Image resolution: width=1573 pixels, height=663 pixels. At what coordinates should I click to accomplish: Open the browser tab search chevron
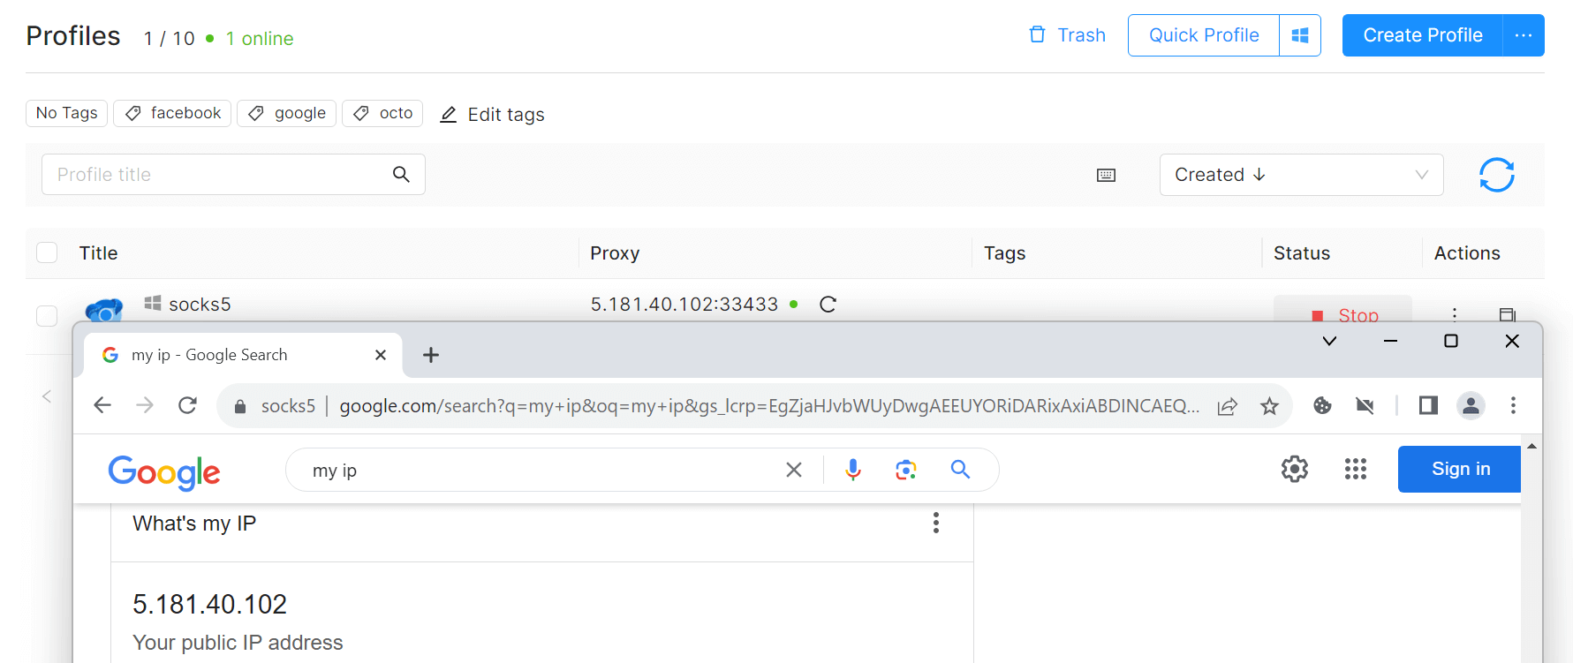(1329, 341)
